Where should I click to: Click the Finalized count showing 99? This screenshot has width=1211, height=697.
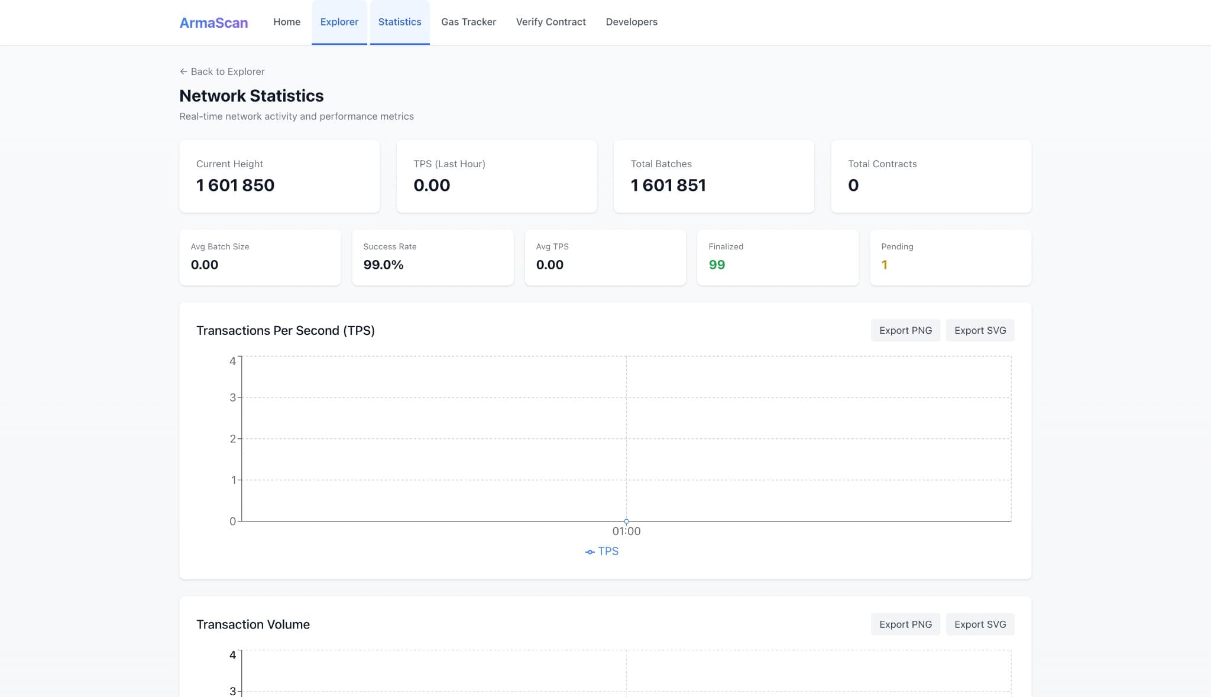(778, 258)
